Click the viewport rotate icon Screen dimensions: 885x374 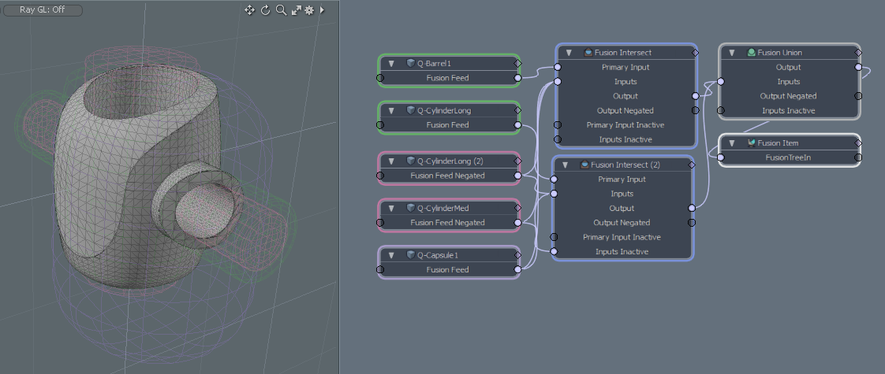(266, 10)
